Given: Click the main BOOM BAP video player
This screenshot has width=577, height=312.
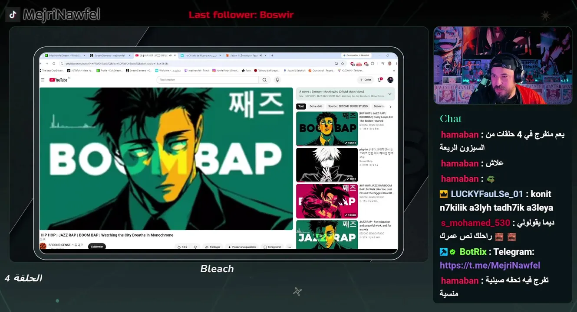Looking at the screenshot, I should coord(166,159).
